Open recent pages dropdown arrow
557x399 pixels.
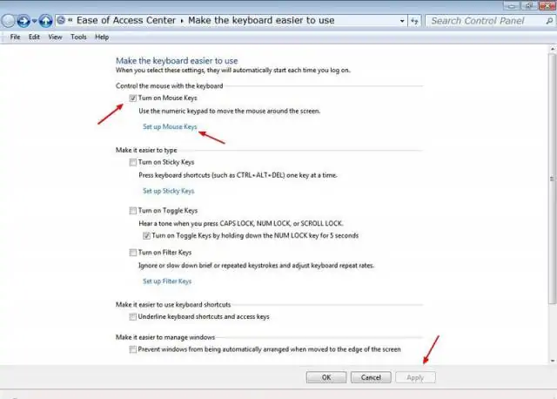pyautogui.click(x=34, y=21)
